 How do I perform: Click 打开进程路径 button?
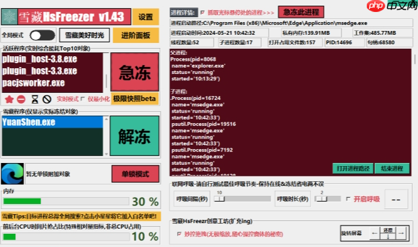click(x=353, y=169)
